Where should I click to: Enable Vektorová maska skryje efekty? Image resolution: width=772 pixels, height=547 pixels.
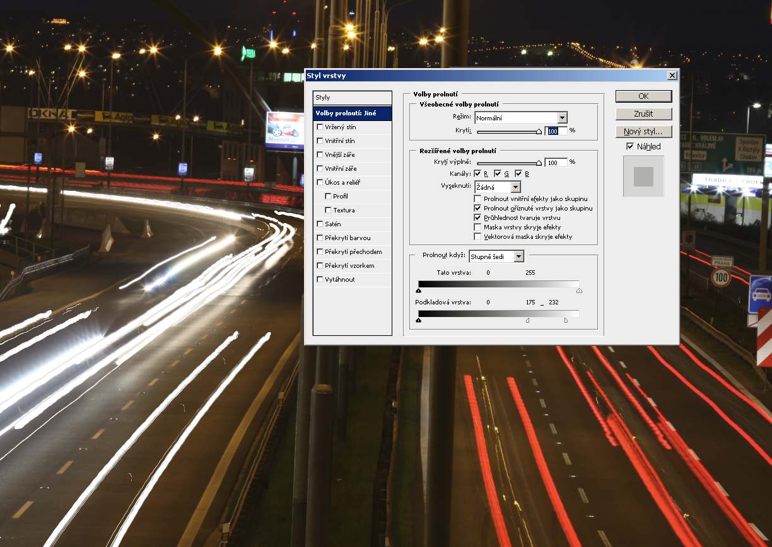477,236
